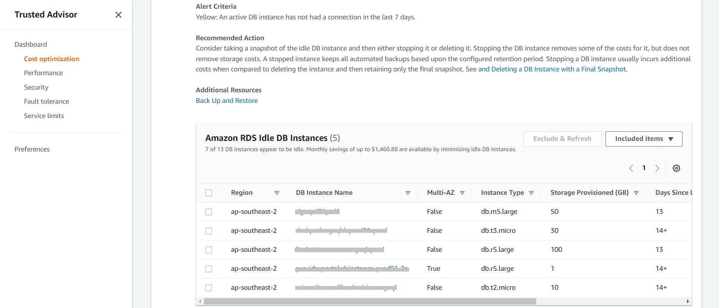The height and width of the screenshot is (308, 719).
Task: Tick checkbox for db.t2.micro row
Action: coord(209,288)
